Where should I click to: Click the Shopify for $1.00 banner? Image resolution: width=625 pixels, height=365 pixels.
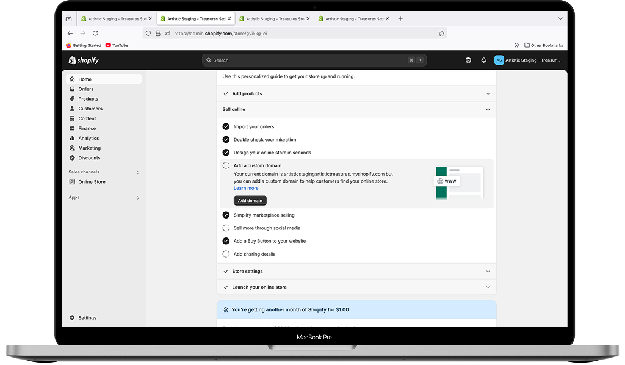(x=356, y=309)
